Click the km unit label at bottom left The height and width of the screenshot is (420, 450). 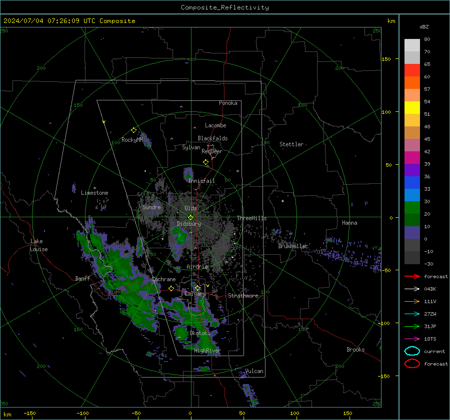click(x=7, y=415)
